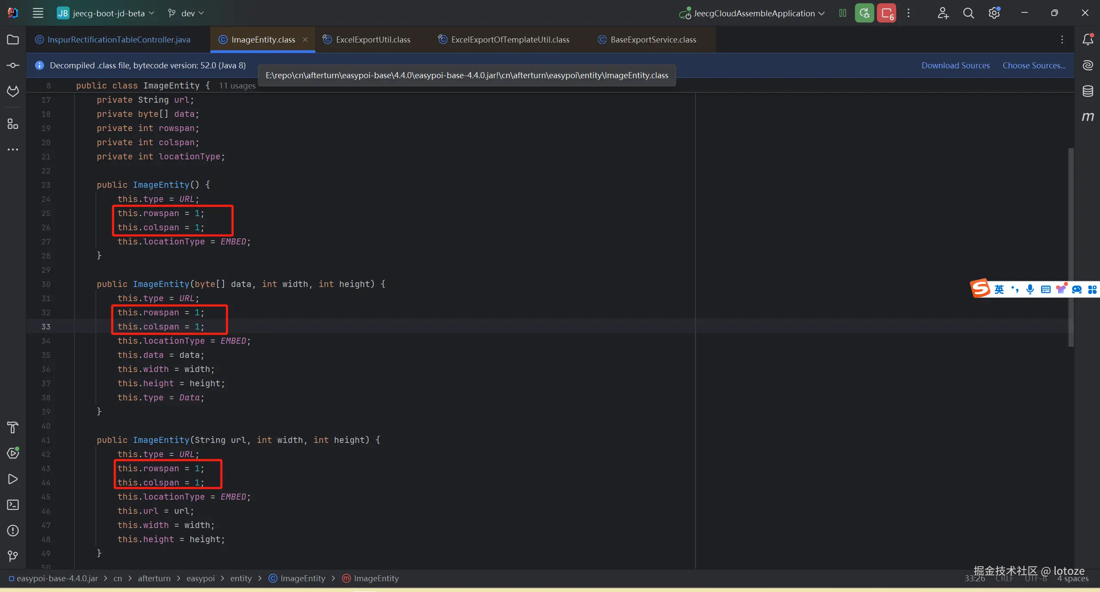Toggle Sogou input language to English/Chinese
This screenshot has height=592, width=1100.
999,289
